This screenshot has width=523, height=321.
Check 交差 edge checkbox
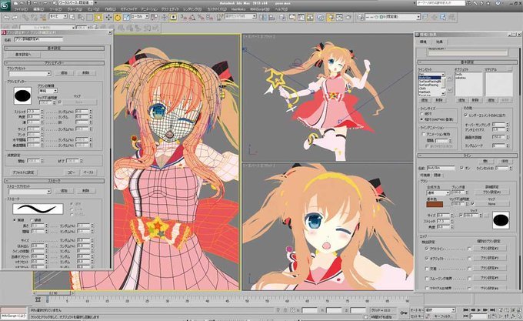(x=427, y=269)
